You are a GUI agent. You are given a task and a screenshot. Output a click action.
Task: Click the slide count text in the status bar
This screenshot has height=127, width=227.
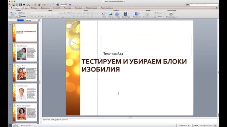pyautogui.click(x=184, y=126)
